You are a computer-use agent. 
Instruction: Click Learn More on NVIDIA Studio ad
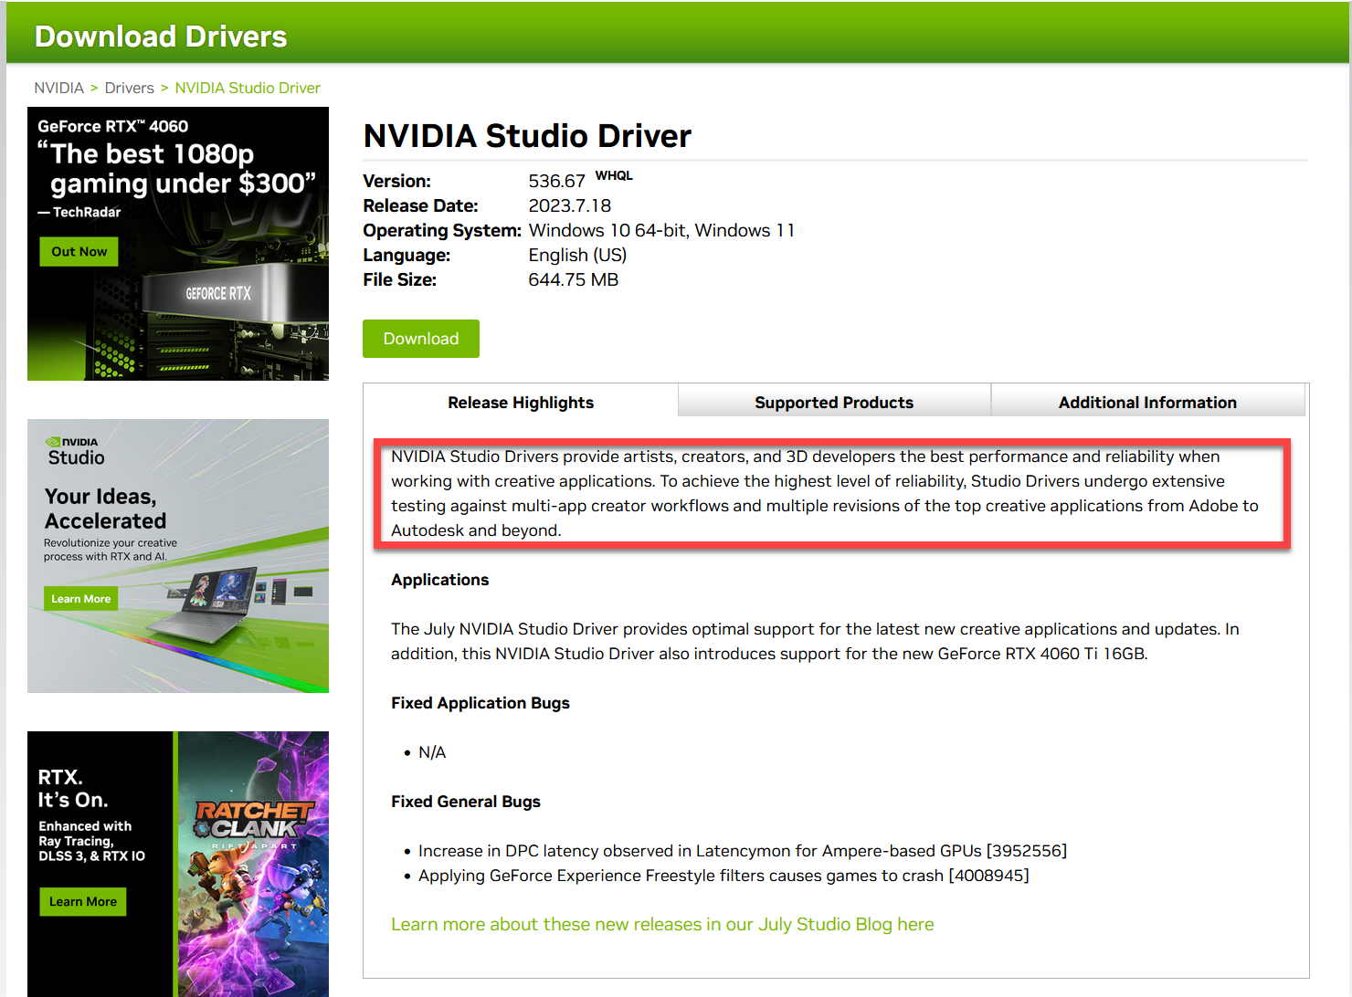pyautogui.click(x=80, y=599)
